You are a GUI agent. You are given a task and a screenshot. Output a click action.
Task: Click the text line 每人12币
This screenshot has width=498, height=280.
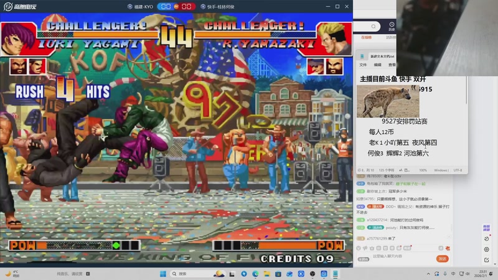381,132
